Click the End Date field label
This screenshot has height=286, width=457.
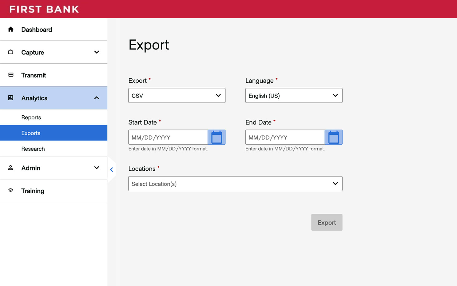click(258, 122)
